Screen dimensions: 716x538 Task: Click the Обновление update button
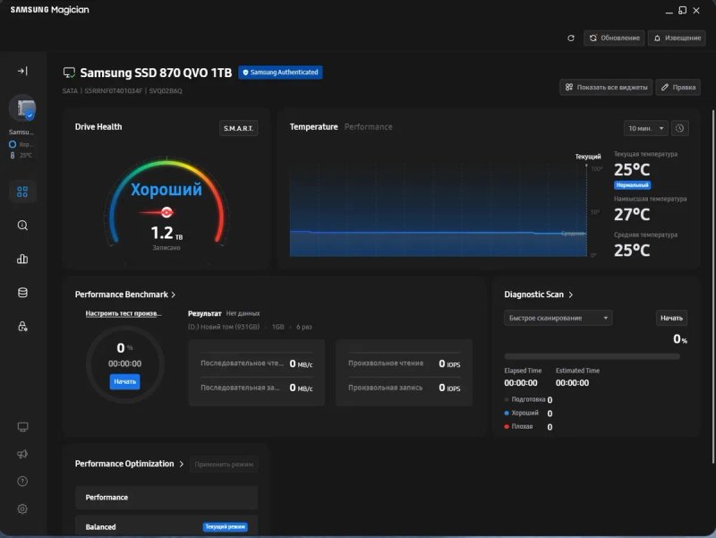click(614, 38)
